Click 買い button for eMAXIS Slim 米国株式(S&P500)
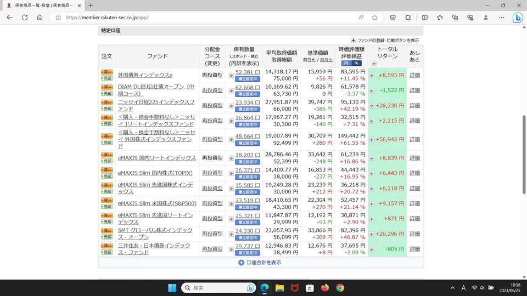527x296 pixels. click(x=107, y=201)
